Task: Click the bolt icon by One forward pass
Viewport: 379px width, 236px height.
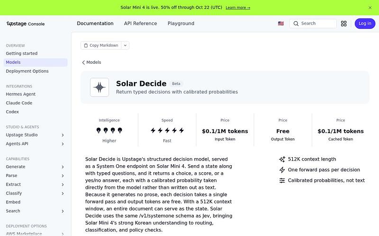Action: [282, 170]
